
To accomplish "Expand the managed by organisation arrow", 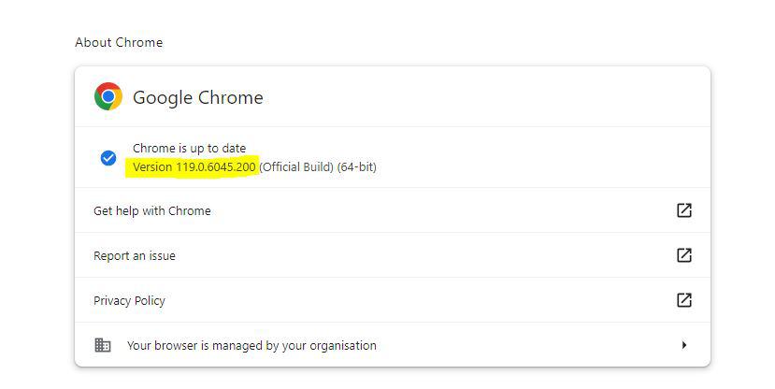I will [683, 345].
